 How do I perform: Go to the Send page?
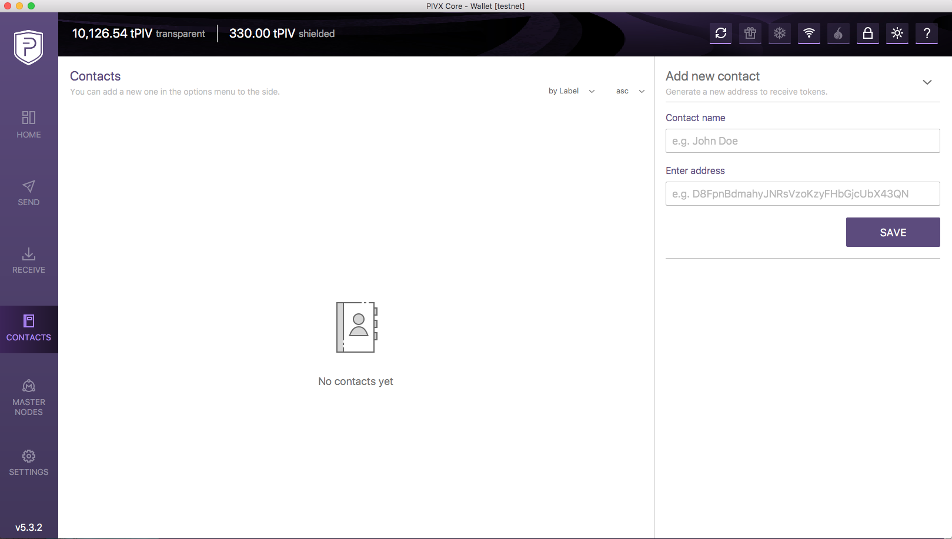click(x=29, y=193)
